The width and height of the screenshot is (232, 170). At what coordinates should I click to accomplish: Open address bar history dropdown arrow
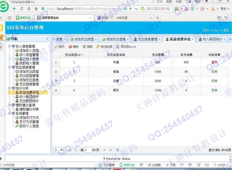click(136, 9)
